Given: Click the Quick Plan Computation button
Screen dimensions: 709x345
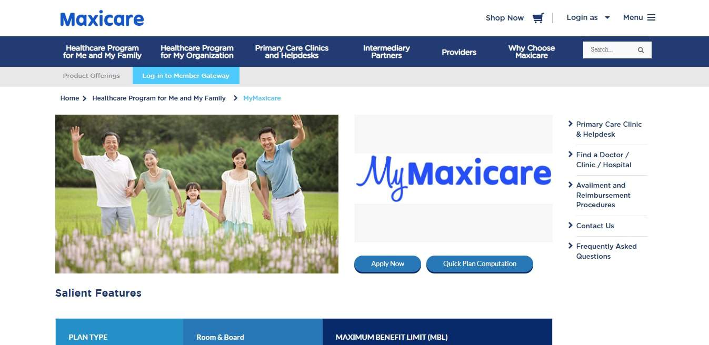Looking at the screenshot, I should pyautogui.click(x=480, y=264).
